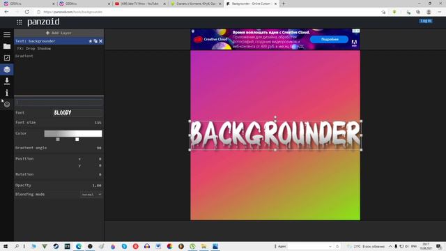Switch to the first browser tab

[29, 3]
